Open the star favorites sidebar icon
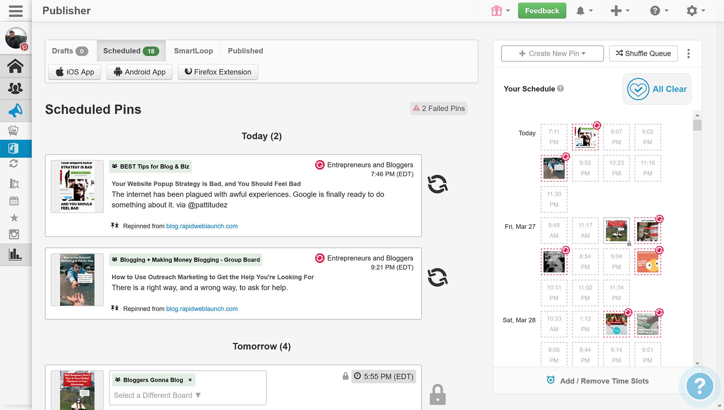The image size is (724, 410). point(14,218)
